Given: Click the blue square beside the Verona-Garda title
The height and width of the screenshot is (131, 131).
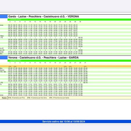Looking at the screenshot, I should click(x=4, y=58).
